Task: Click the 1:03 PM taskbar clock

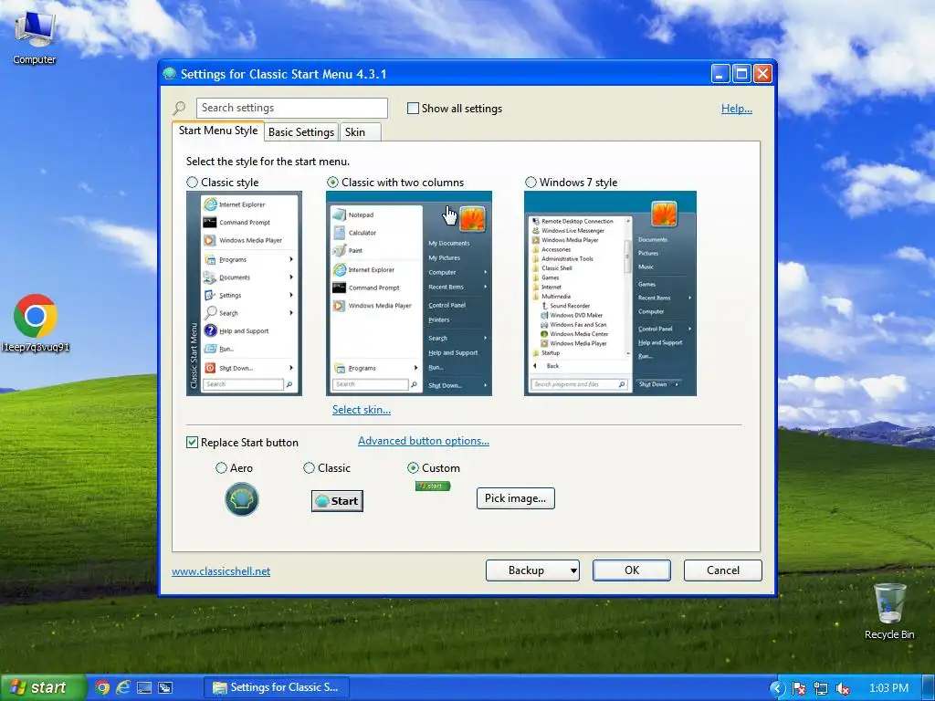Action: 888,688
